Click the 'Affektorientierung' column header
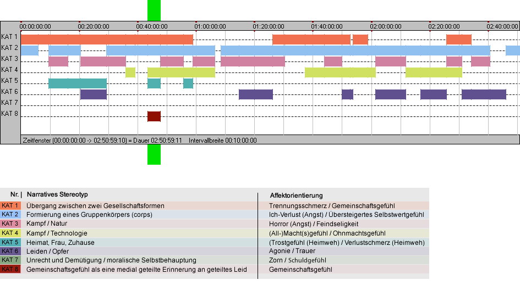The width and height of the screenshot is (520, 291). tap(296, 195)
